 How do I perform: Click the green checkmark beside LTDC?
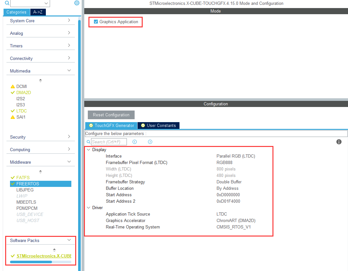coord(13,111)
